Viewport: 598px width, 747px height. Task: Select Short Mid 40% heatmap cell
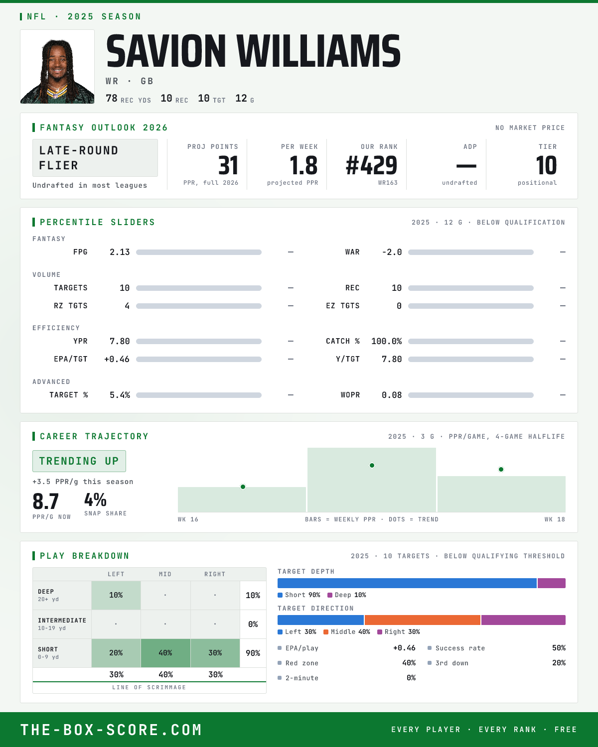click(165, 653)
